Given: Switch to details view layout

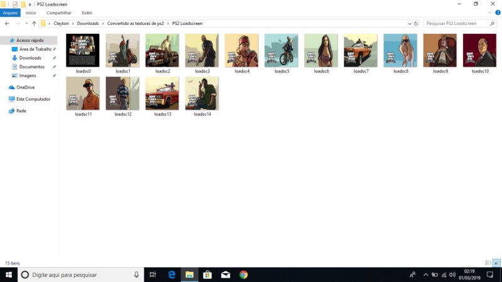Looking at the screenshot, I should [488, 263].
